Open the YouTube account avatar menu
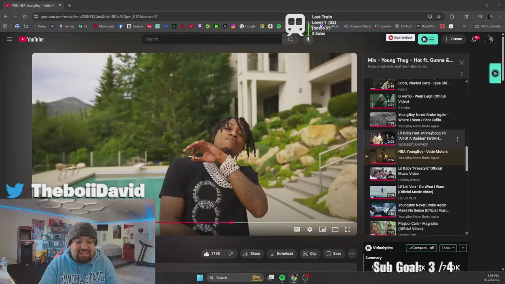Viewport: 505px width, 284px height. click(490, 39)
